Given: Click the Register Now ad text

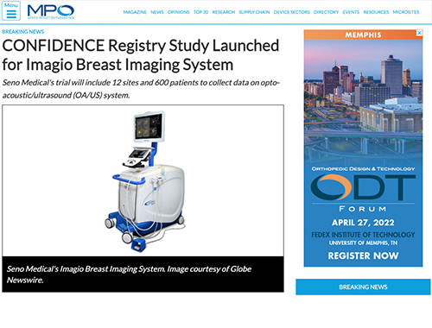Looking at the screenshot, I should [363, 255].
